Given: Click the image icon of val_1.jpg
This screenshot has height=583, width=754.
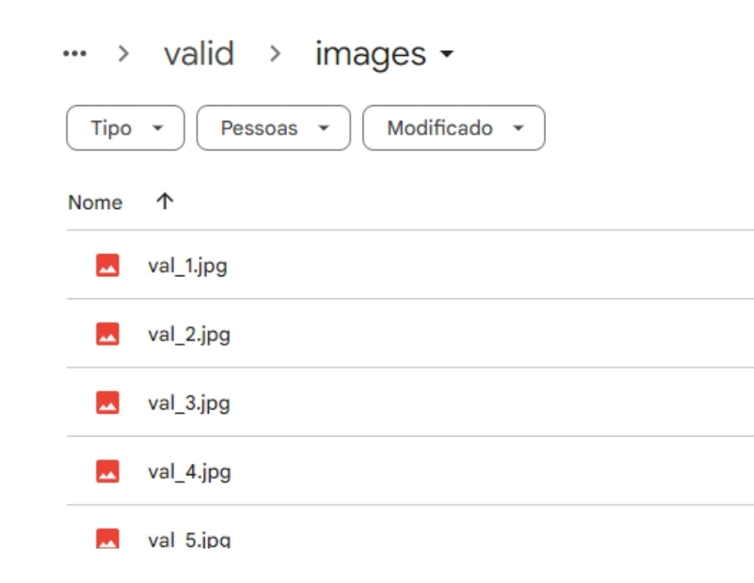Looking at the screenshot, I should (x=108, y=265).
